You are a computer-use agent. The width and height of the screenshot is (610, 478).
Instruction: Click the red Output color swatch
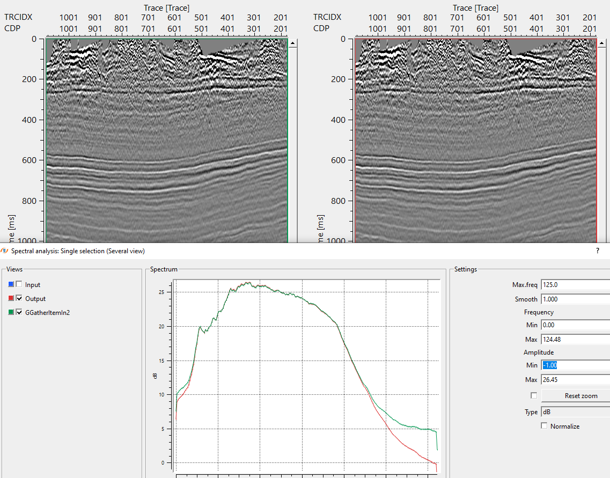(x=11, y=298)
